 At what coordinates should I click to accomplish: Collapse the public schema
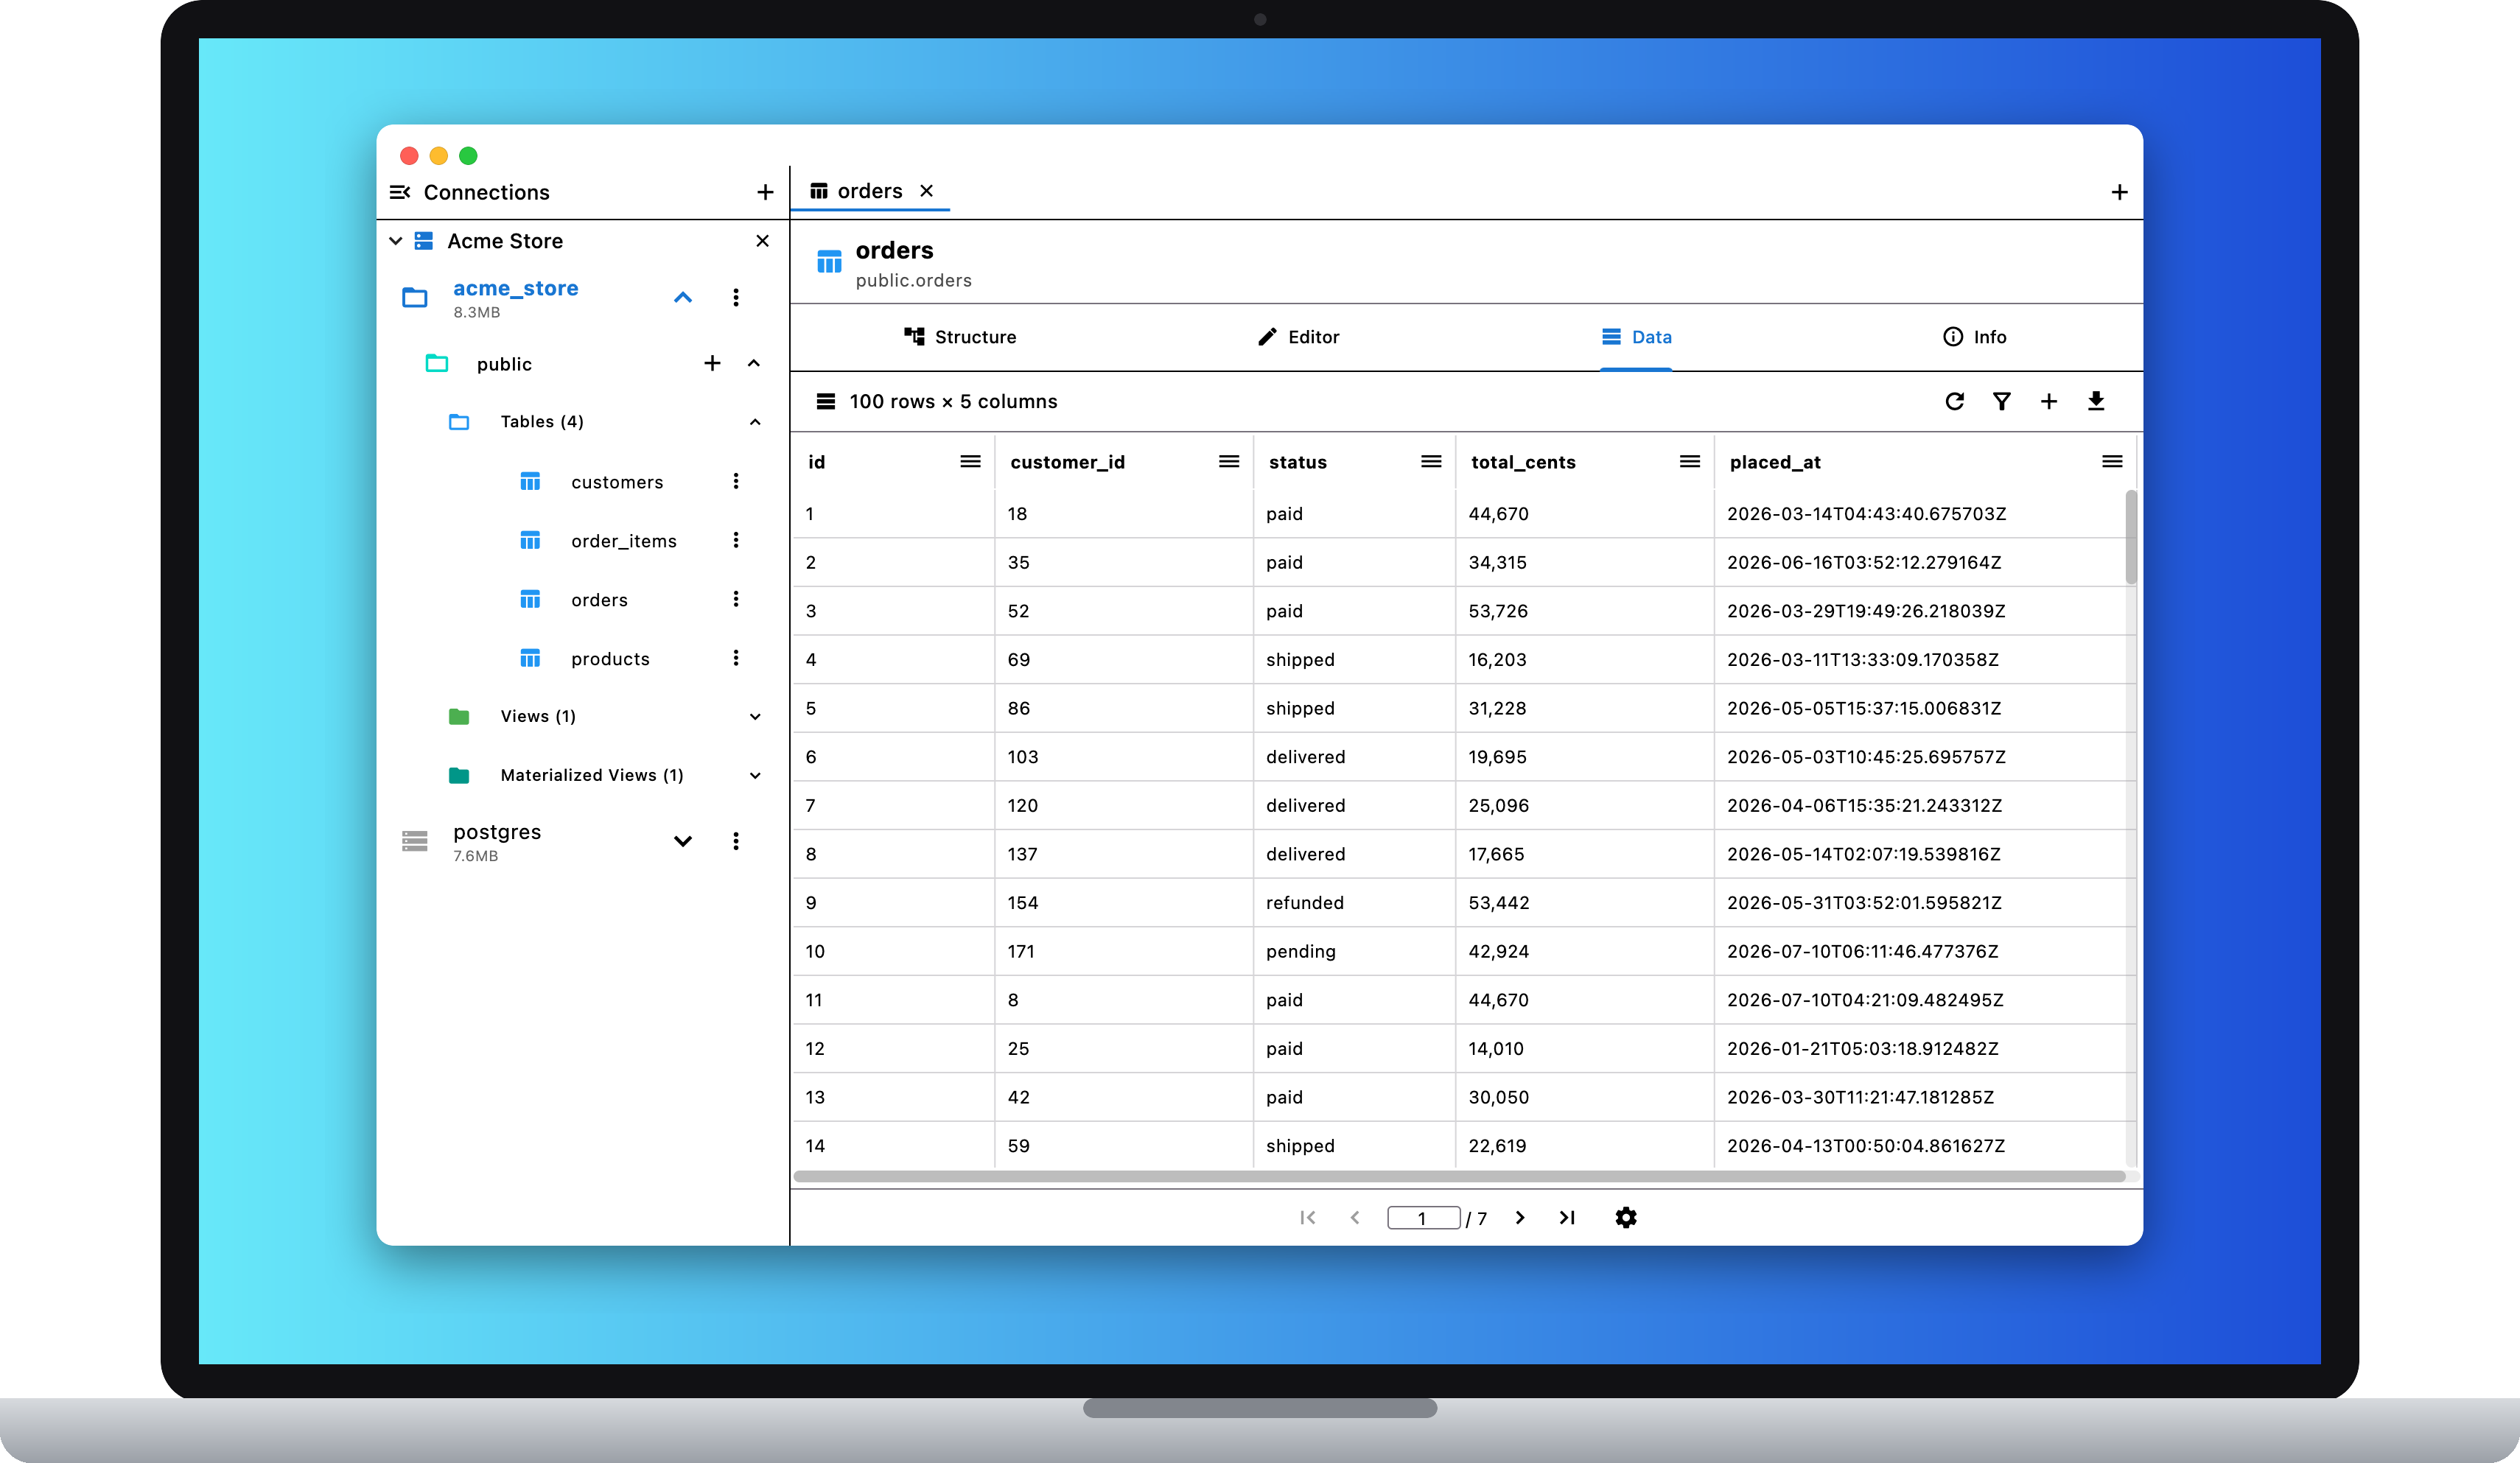754,363
